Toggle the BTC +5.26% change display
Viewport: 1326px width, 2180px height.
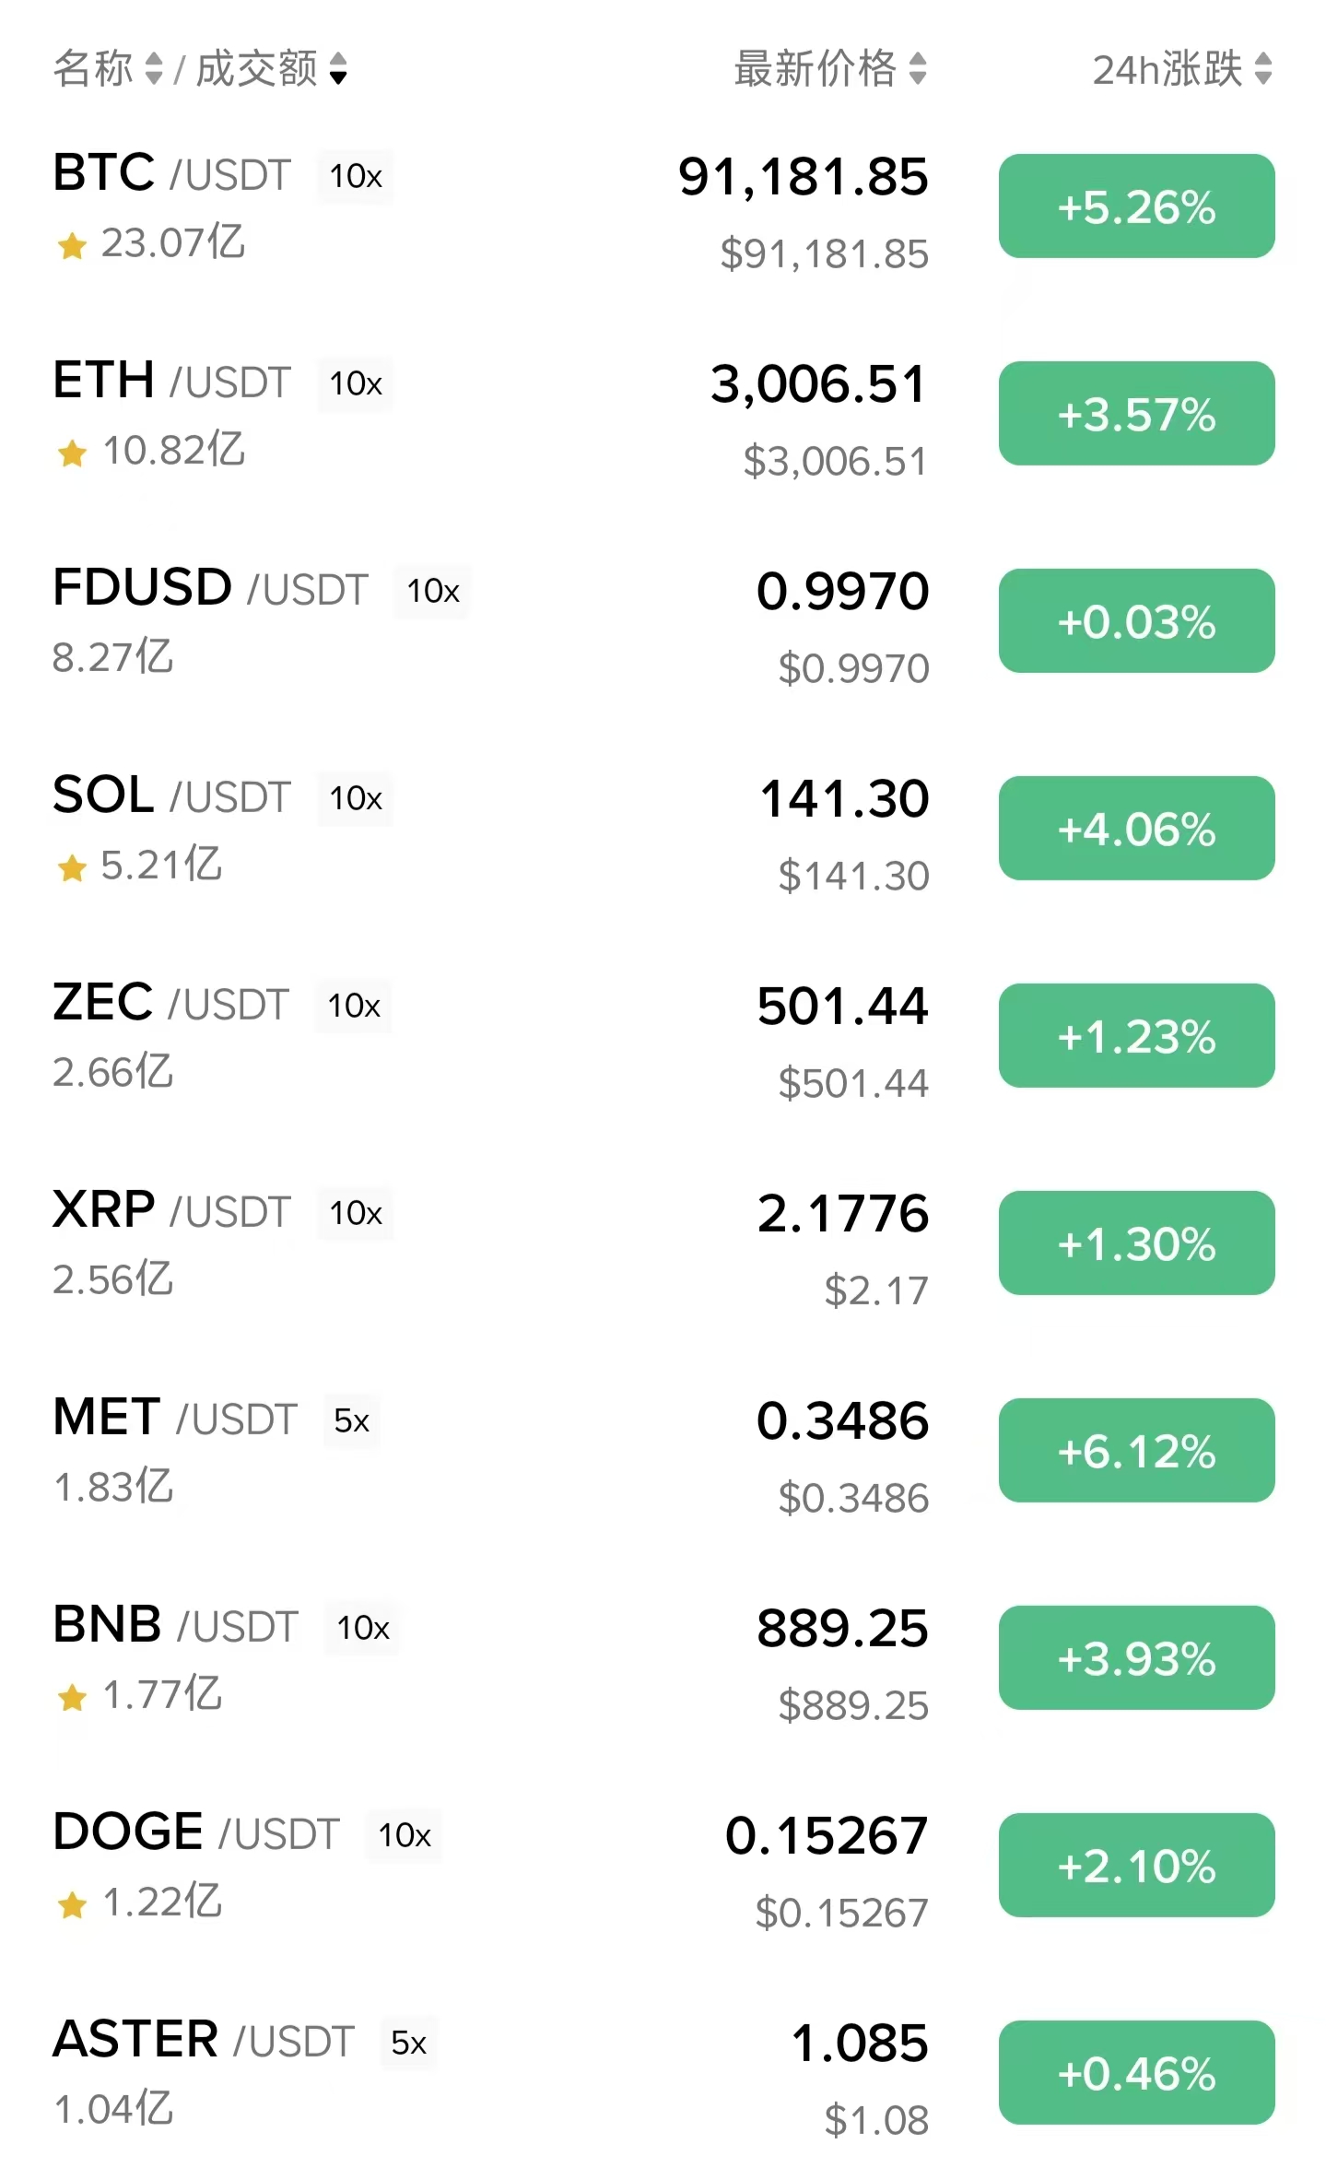pos(1136,206)
